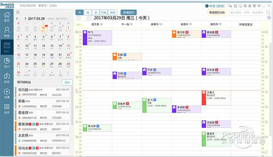Screen dimensions: 273x157
Task: Click the search magnifier icon
Action: tap(268, 13)
